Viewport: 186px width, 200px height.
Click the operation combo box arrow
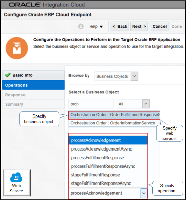tap(144, 193)
